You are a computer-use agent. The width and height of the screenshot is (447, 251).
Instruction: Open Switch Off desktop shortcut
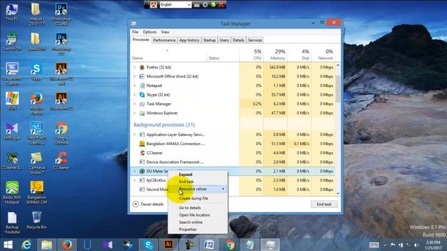(12, 42)
